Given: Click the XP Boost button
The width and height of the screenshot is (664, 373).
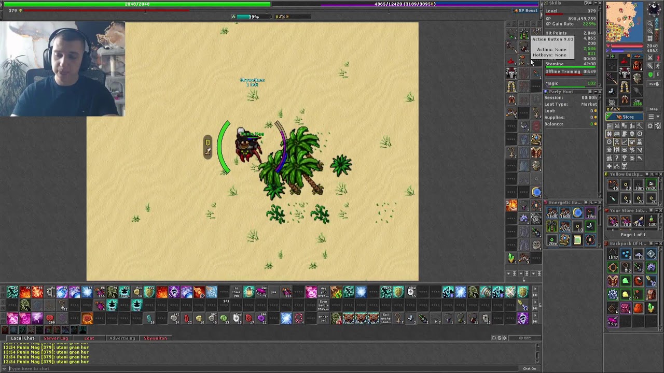Looking at the screenshot, I should [x=525, y=10].
